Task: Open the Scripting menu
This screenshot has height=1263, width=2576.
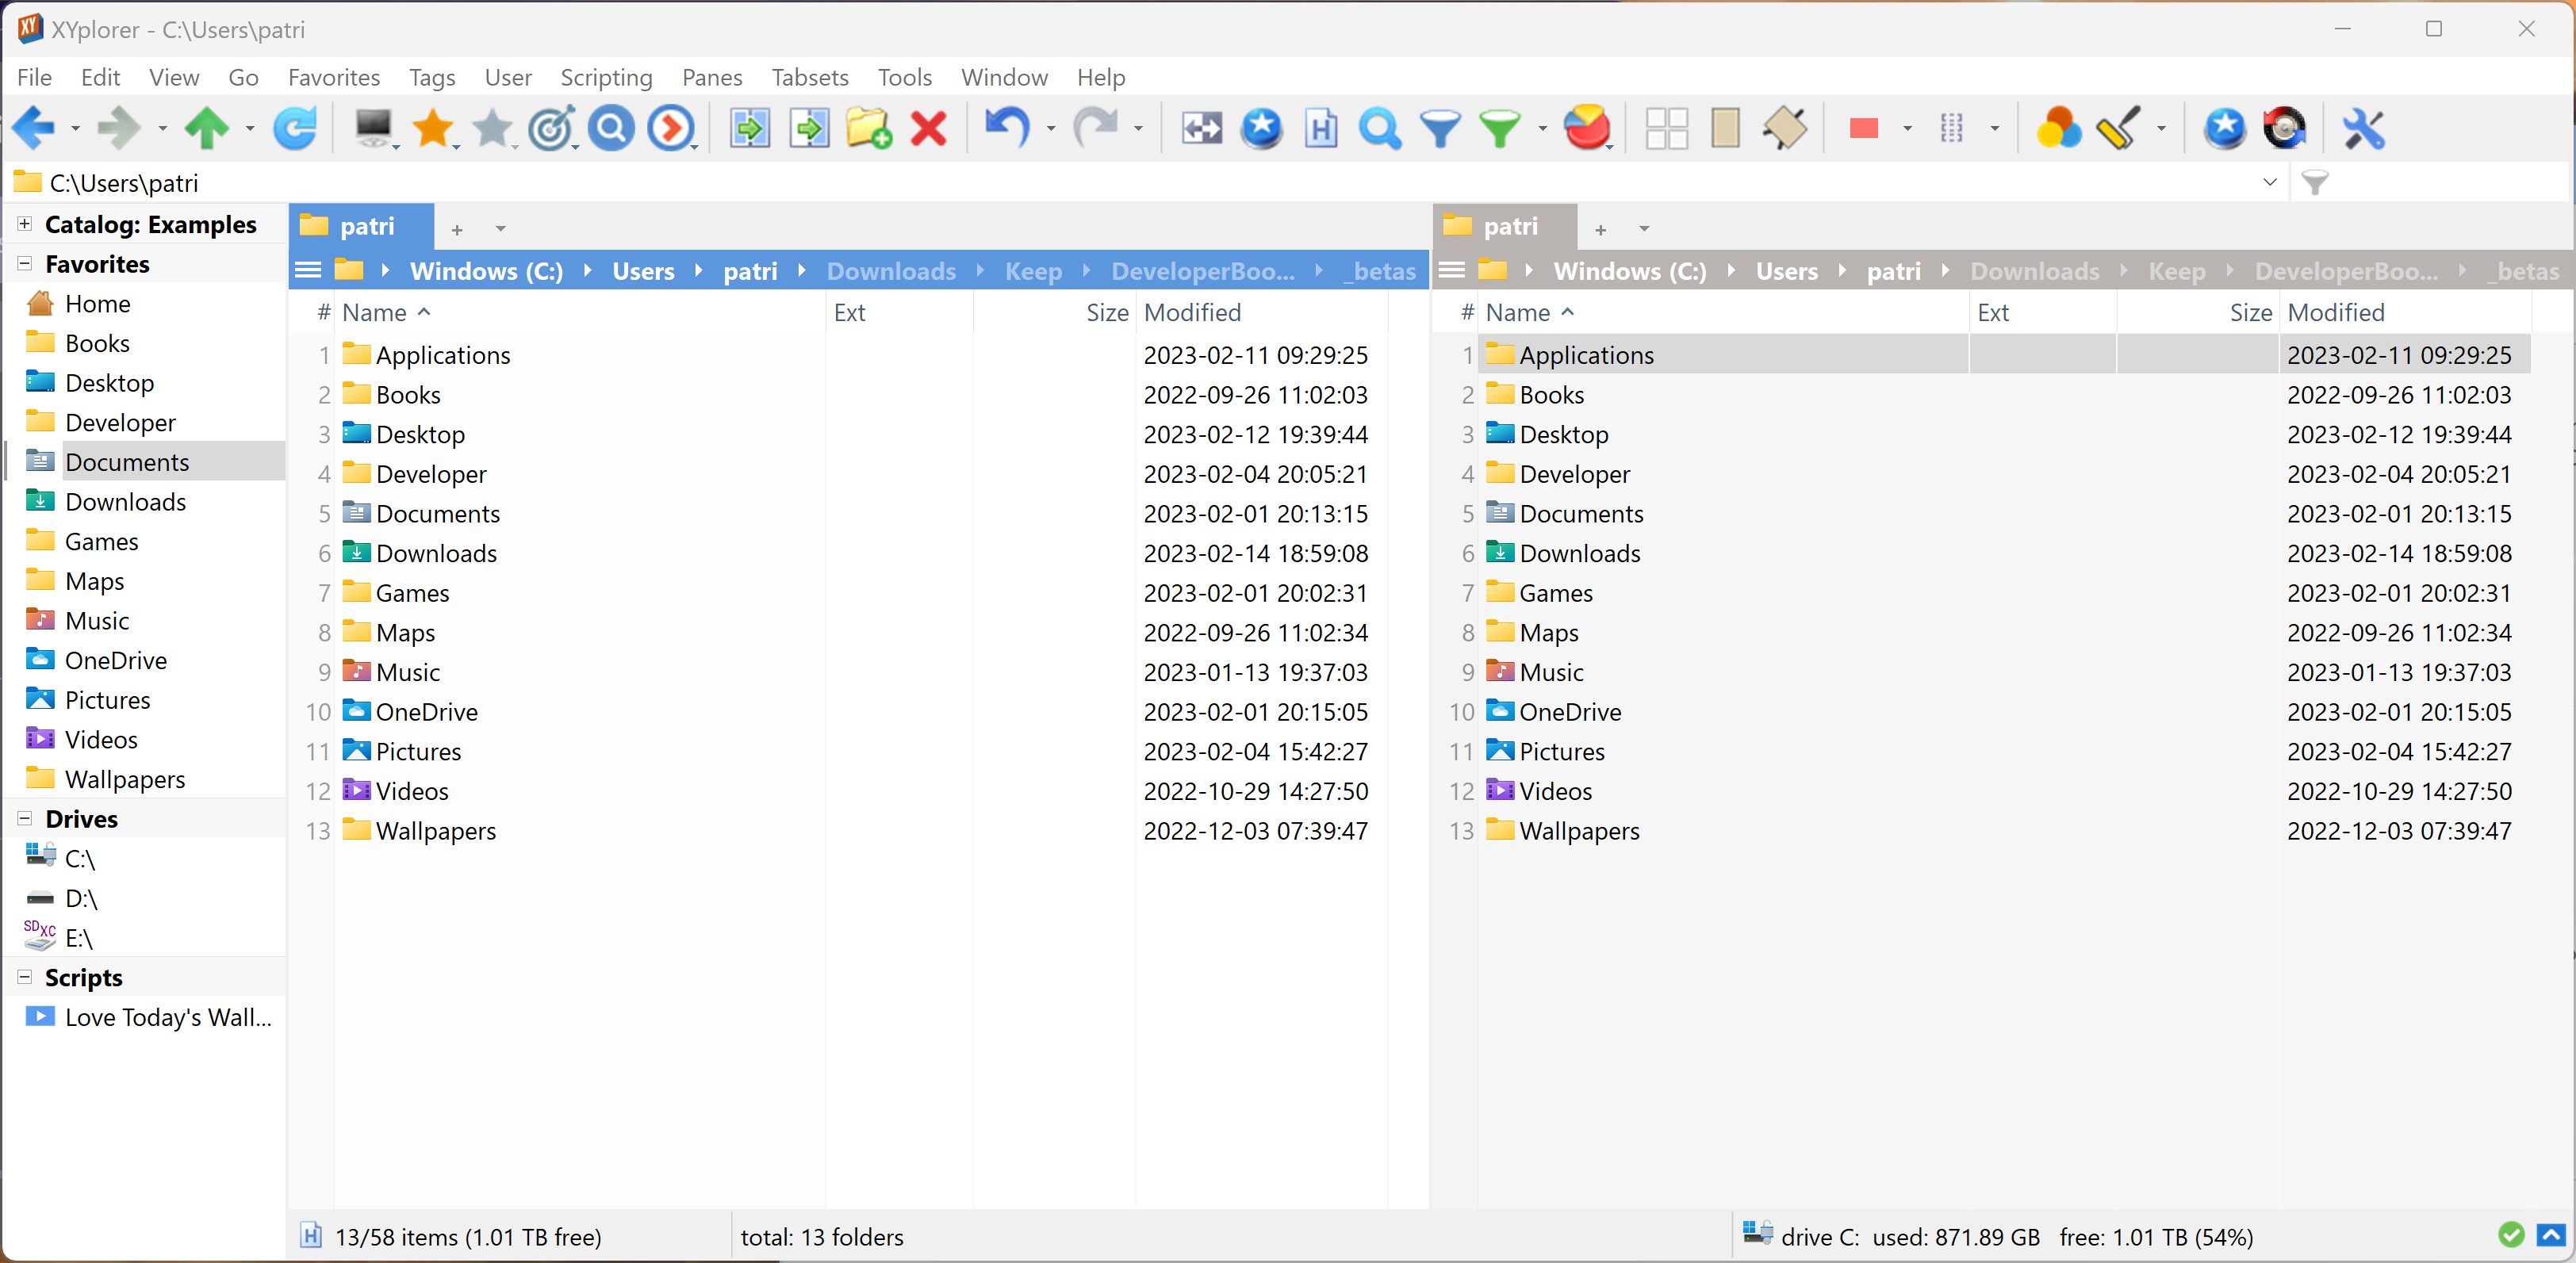Action: 605,77
